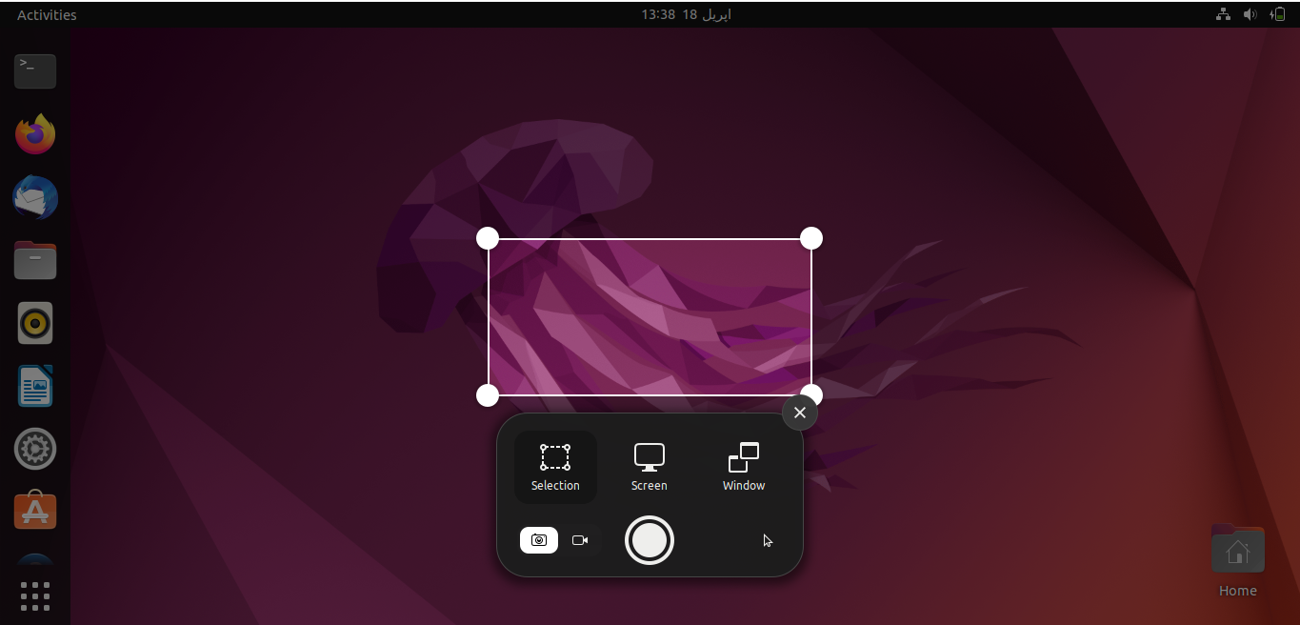Image resolution: width=1300 pixels, height=625 pixels.
Task: Grab the top-left selection handle
Action: (x=488, y=237)
